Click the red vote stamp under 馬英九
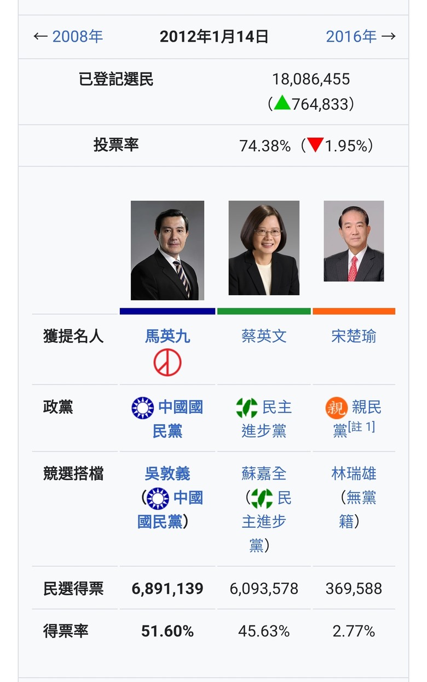Viewport: 427px width, 682px height. click(168, 363)
